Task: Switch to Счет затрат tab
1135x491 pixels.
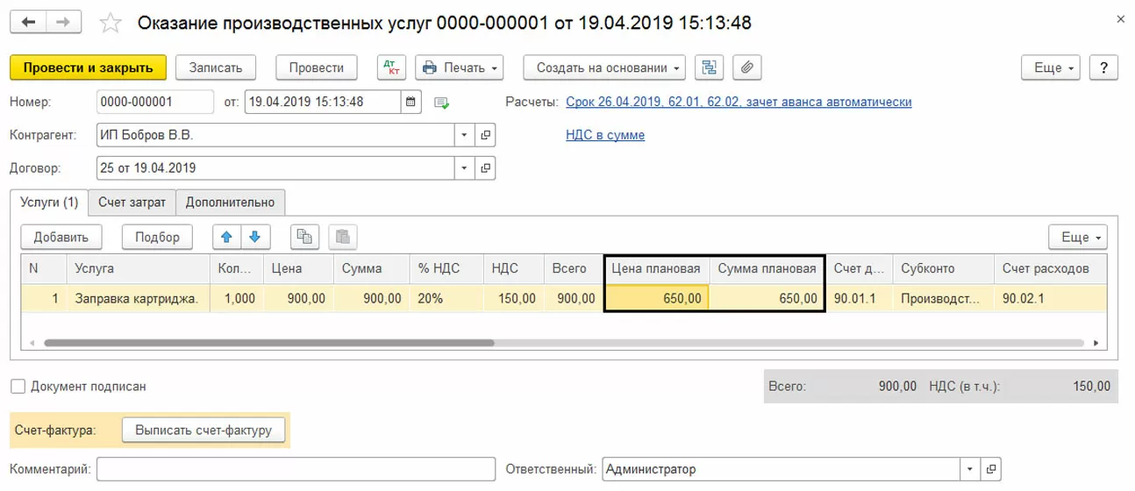Action: [132, 203]
